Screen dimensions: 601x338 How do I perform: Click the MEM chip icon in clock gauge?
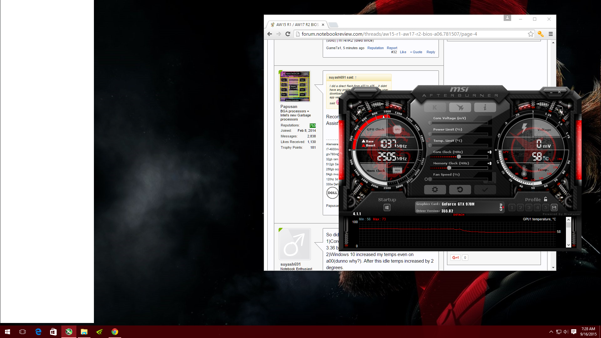[397, 170]
